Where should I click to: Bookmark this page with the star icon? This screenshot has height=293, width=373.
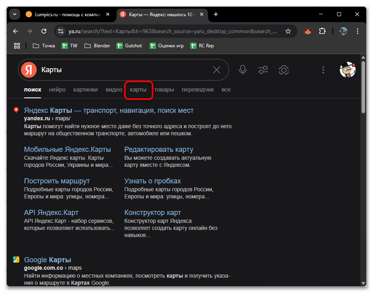click(288, 31)
